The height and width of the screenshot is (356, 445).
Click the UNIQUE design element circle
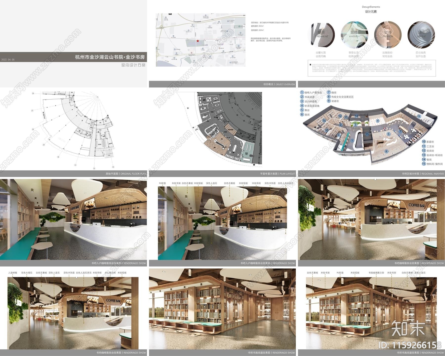(421, 35)
